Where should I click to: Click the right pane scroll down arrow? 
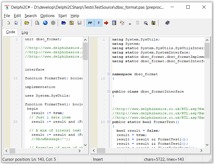[207, 145]
